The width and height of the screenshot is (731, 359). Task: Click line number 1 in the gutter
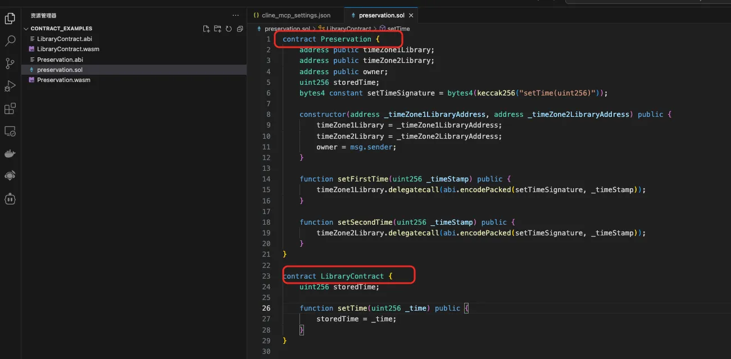(269, 39)
